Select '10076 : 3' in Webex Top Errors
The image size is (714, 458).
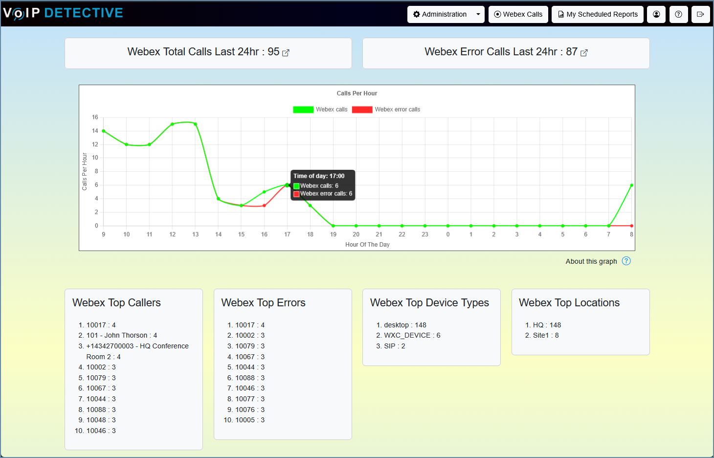click(250, 410)
